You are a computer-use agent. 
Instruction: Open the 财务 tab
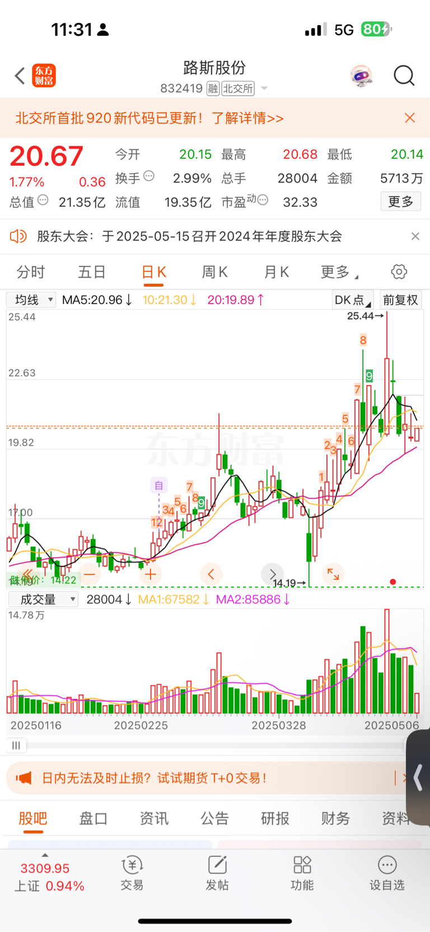point(336,818)
